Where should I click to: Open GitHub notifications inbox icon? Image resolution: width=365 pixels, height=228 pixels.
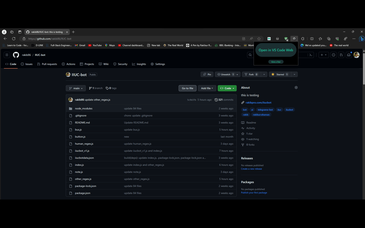tap(349, 55)
